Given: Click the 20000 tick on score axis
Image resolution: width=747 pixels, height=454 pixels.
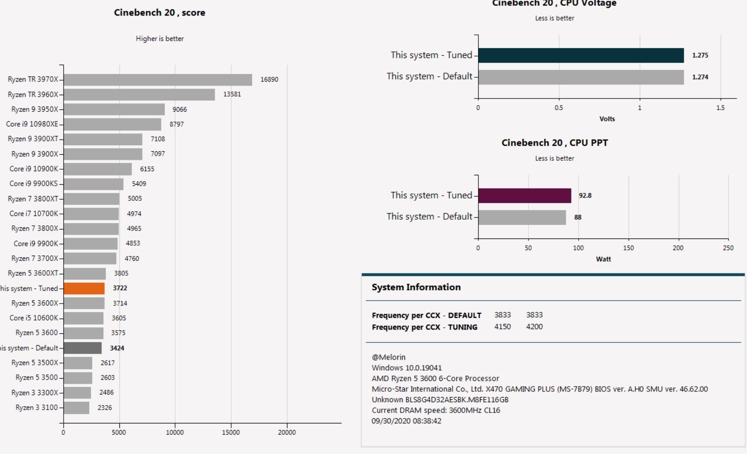Looking at the screenshot, I should point(287,432).
